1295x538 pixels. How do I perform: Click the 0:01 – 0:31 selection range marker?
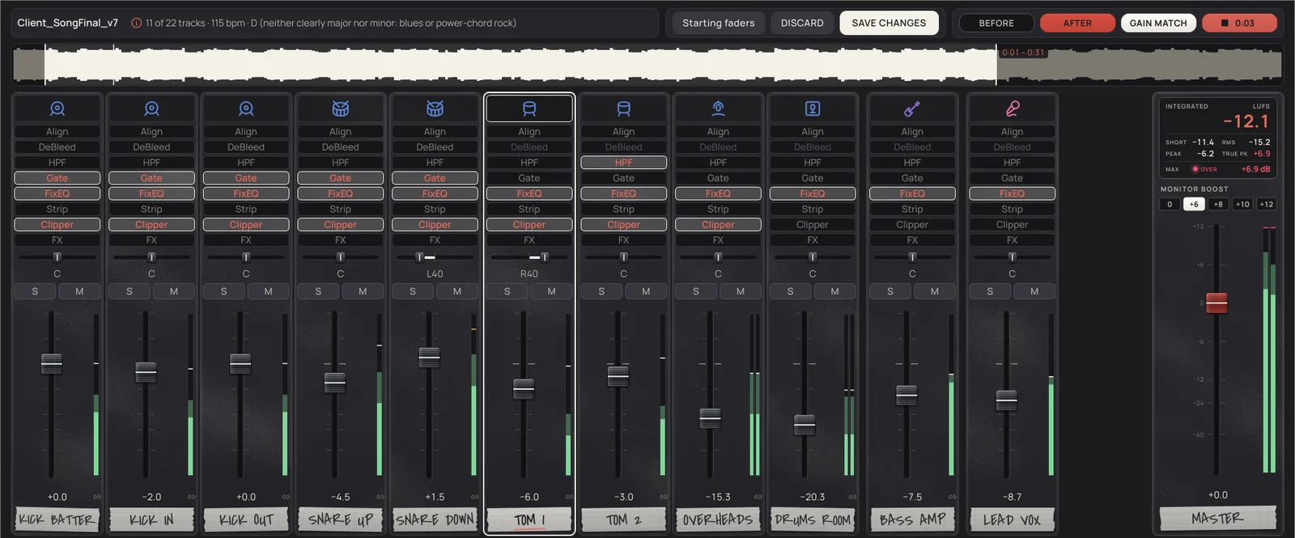coord(1023,53)
